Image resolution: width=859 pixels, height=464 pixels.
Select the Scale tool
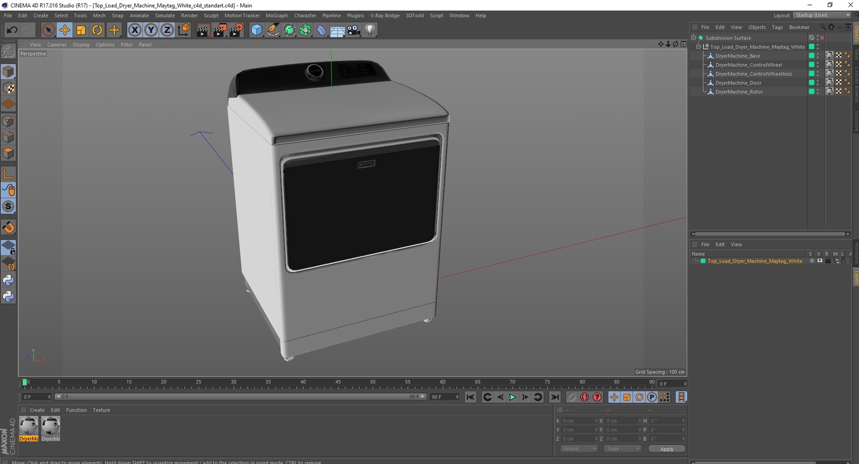(x=81, y=30)
